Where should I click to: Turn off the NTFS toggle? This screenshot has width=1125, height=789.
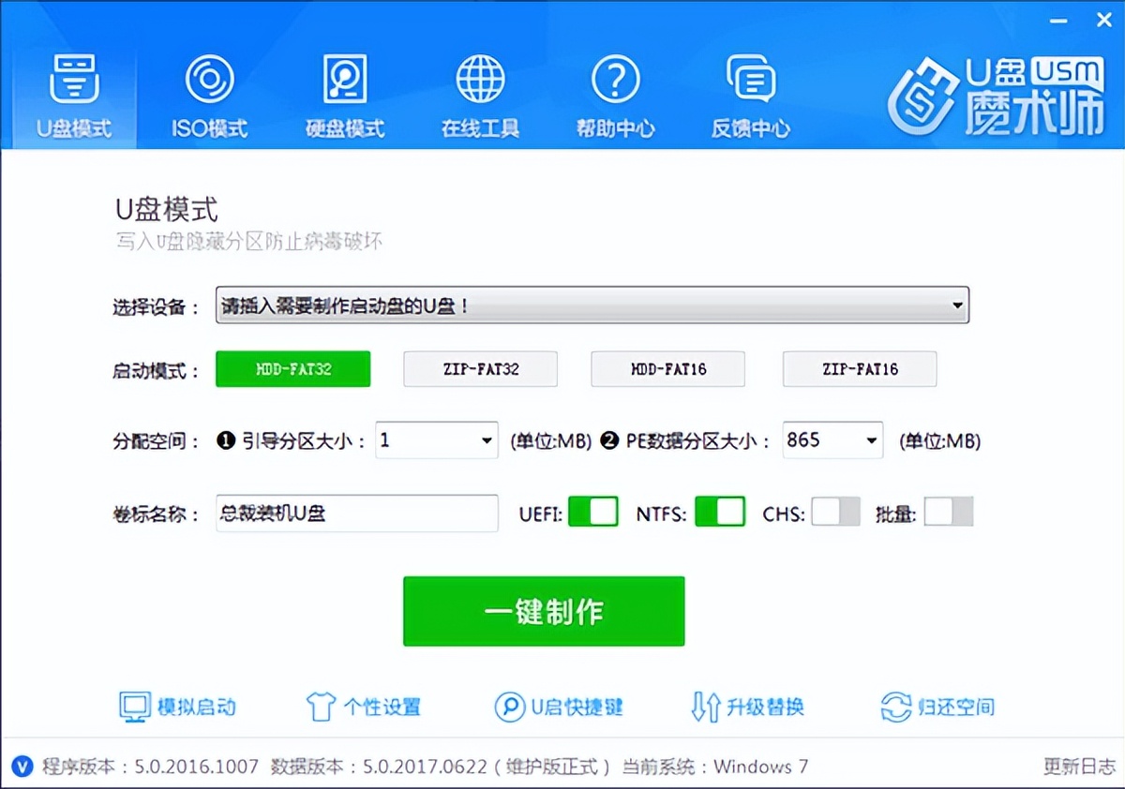point(719,512)
